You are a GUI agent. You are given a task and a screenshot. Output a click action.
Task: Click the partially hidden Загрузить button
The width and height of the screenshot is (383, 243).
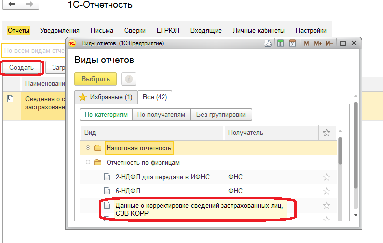click(x=56, y=68)
